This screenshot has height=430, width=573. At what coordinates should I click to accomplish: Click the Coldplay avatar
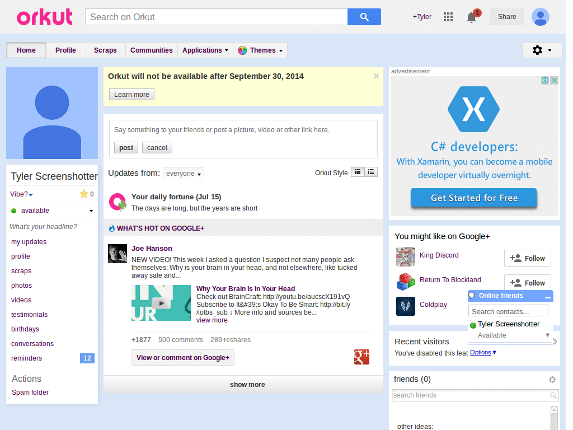pyautogui.click(x=406, y=306)
